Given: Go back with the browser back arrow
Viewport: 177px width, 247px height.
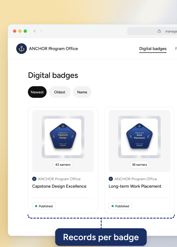Looking at the screenshot, I should click(35, 31).
